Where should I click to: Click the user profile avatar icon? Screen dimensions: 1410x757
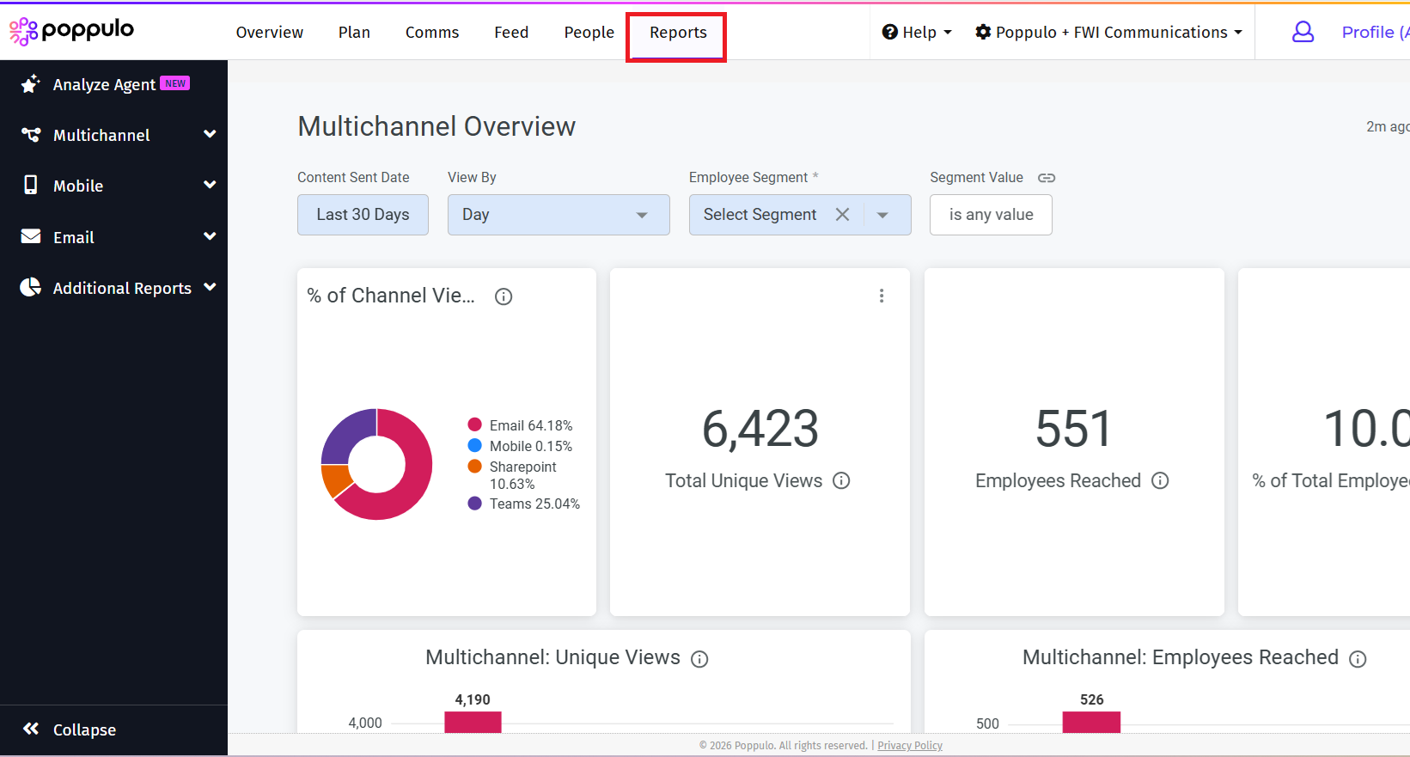pyautogui.click(x=1303, y=32)
